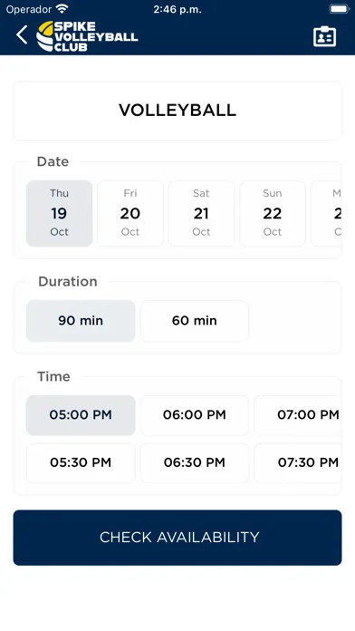Choose Sat 21 Oct date
The width and height of the screenshot is (355, 631).
coord(201,213)
